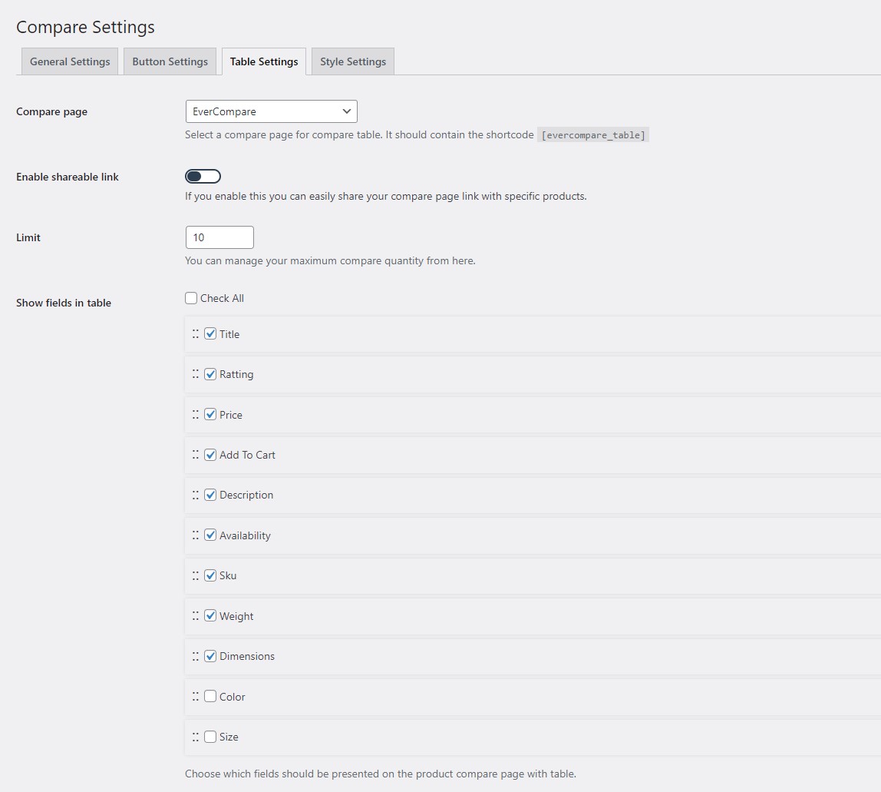The width and height of the screenshot is (881, 792).
Task: Toggle the Enable shareable link switch
Action: (203, 177)
